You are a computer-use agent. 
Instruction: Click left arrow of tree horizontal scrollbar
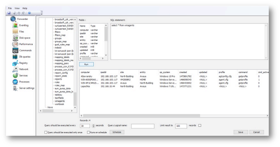41,111
